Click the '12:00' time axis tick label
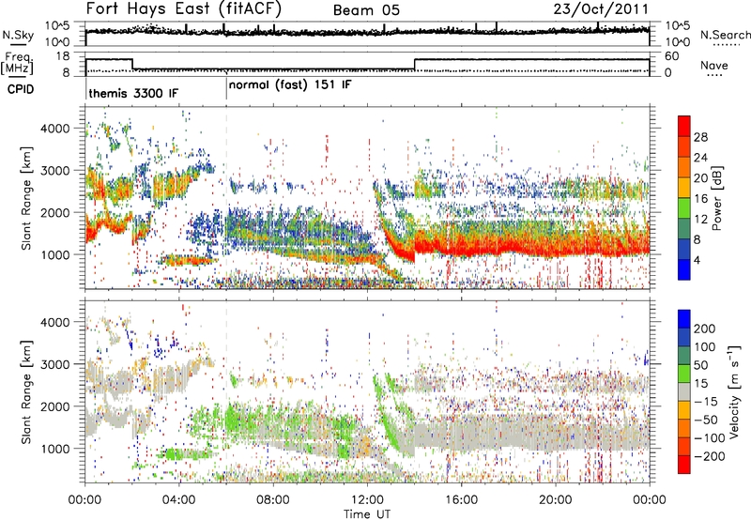This screenshot has width=751, height=520. click(367, 500)
